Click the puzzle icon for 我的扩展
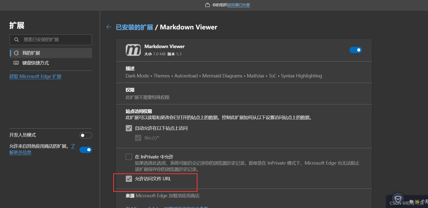 [x=16, y=53]
